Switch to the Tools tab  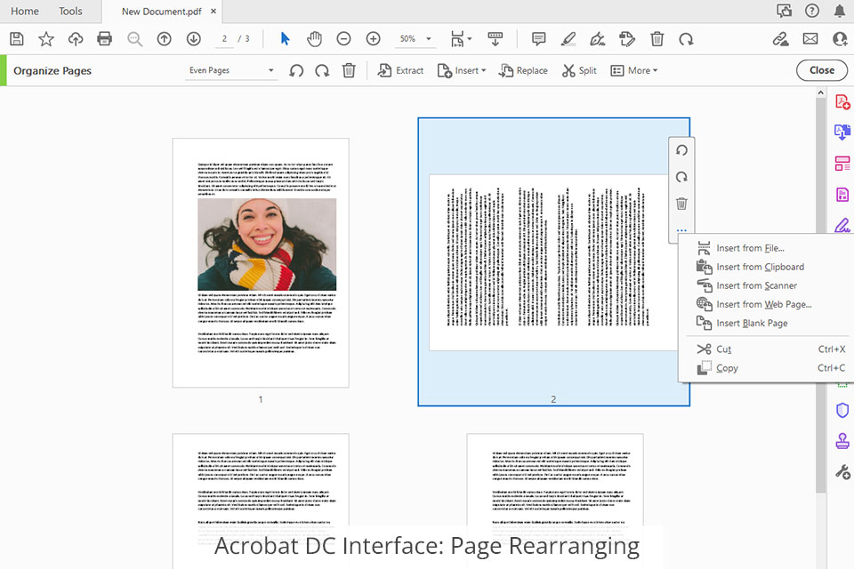click(x=70, y=11)
